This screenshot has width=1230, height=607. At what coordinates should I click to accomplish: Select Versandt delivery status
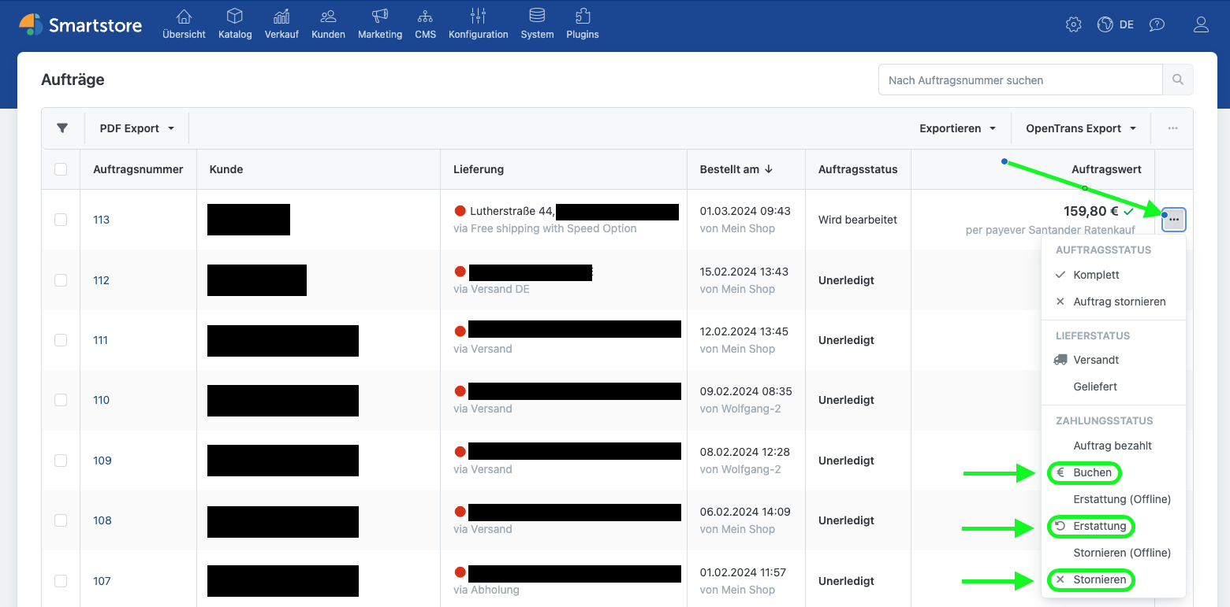click(1113, 360)
